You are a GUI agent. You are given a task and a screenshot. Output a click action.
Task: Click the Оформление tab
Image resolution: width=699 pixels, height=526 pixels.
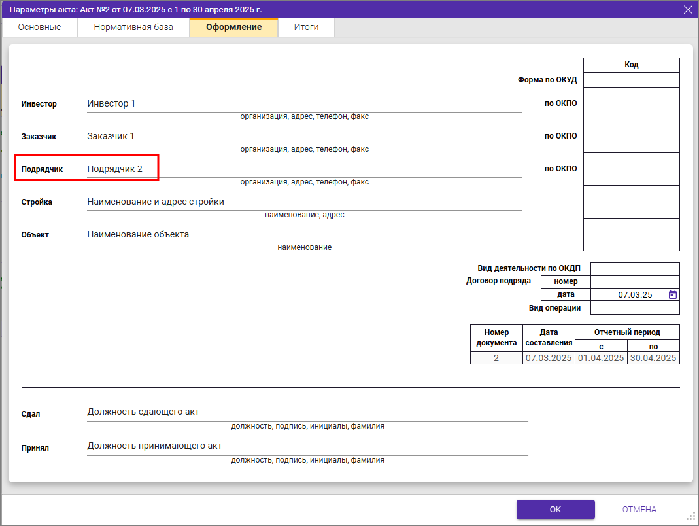233,27
